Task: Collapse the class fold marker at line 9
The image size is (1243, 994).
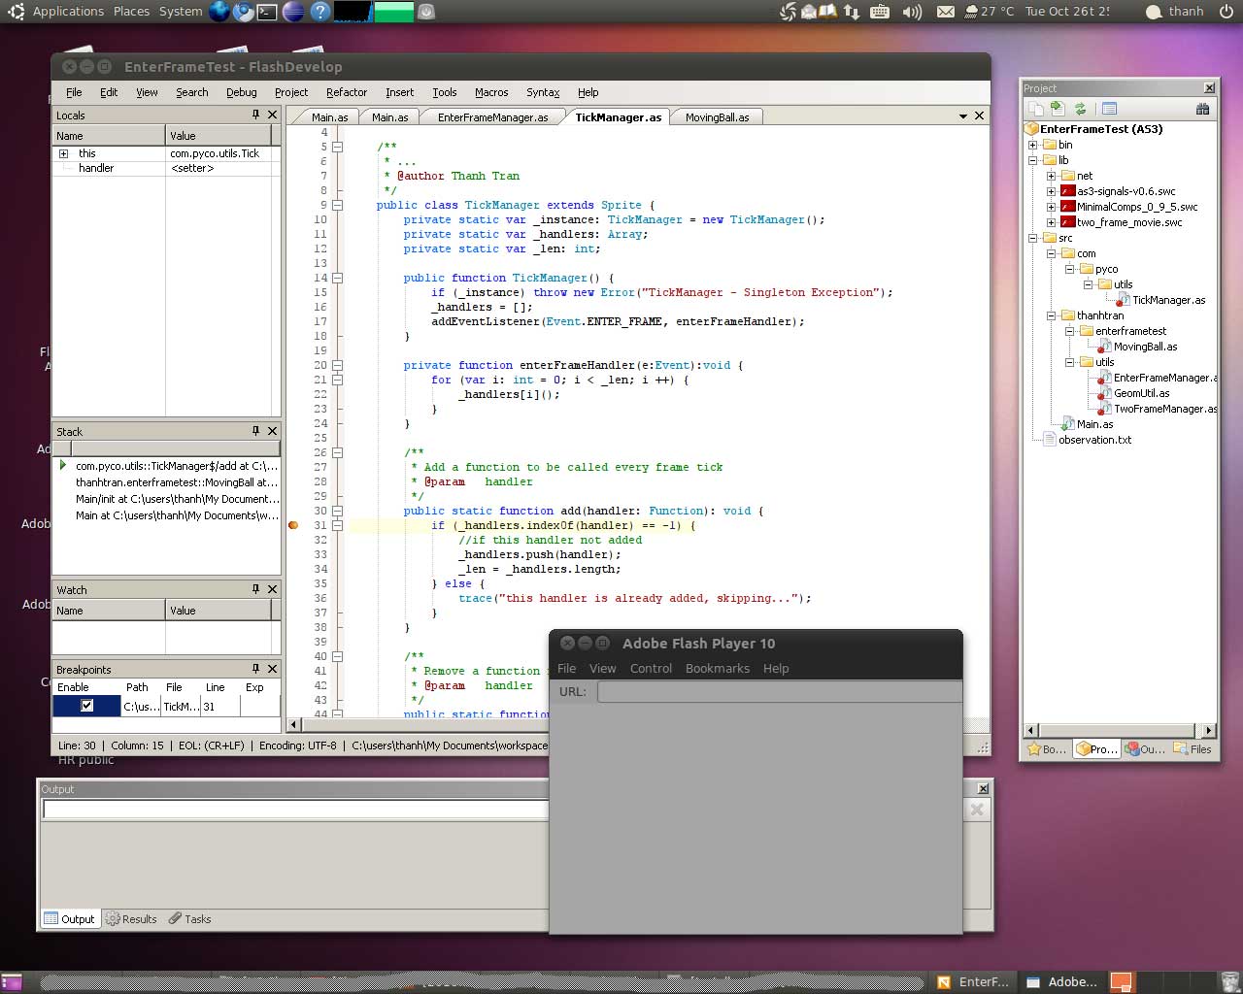Action: click(x=338, y=205)
